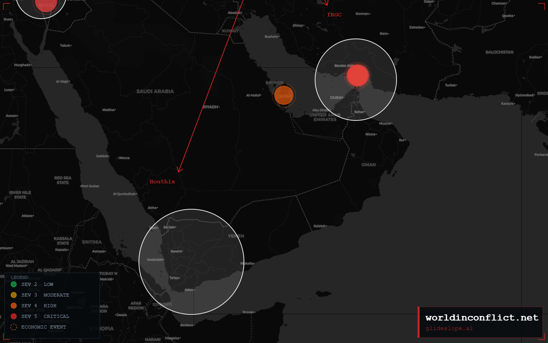Select the SEV 3 MODERATE legend swatch
The width and height of the screenshot is (548, 343).
(14, 295)
